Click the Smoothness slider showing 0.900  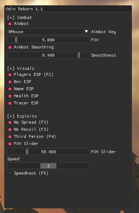48,55
